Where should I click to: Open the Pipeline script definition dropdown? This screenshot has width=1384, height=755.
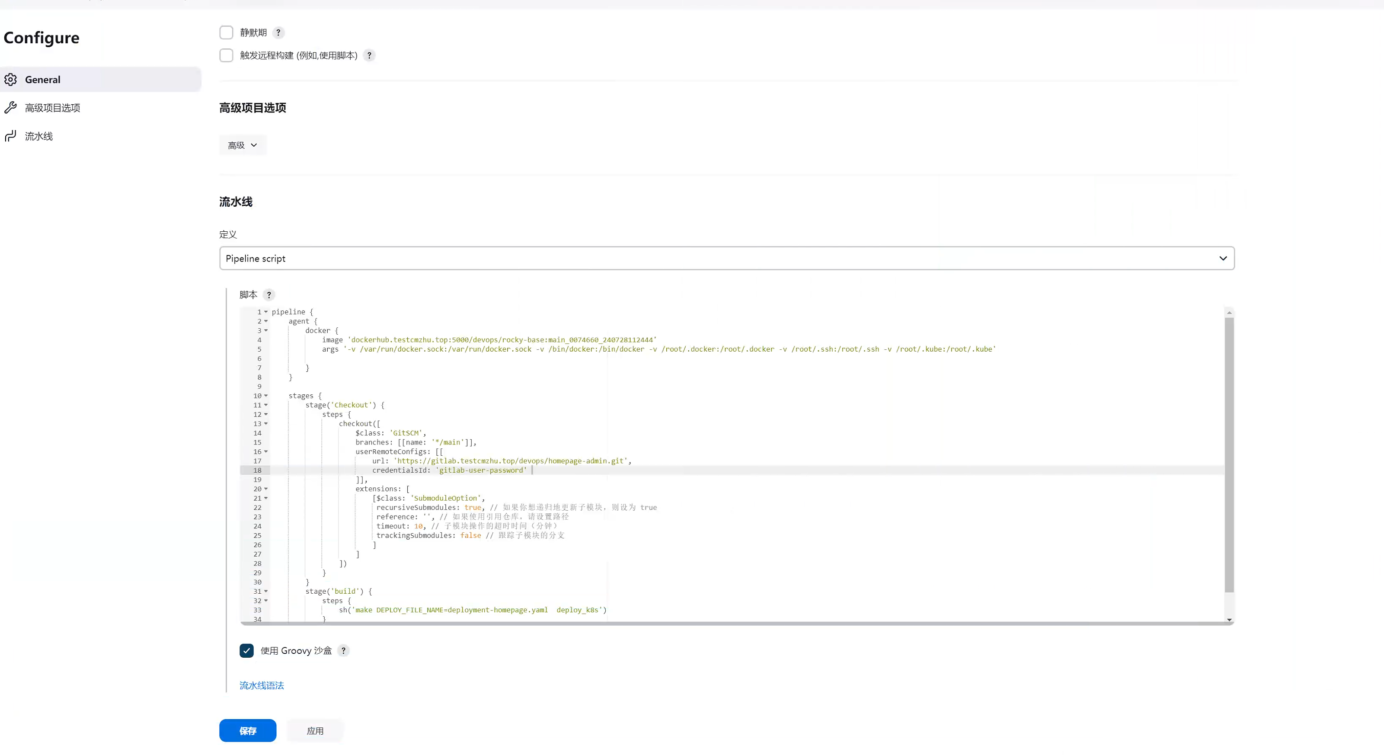click(x=726, y=258)
